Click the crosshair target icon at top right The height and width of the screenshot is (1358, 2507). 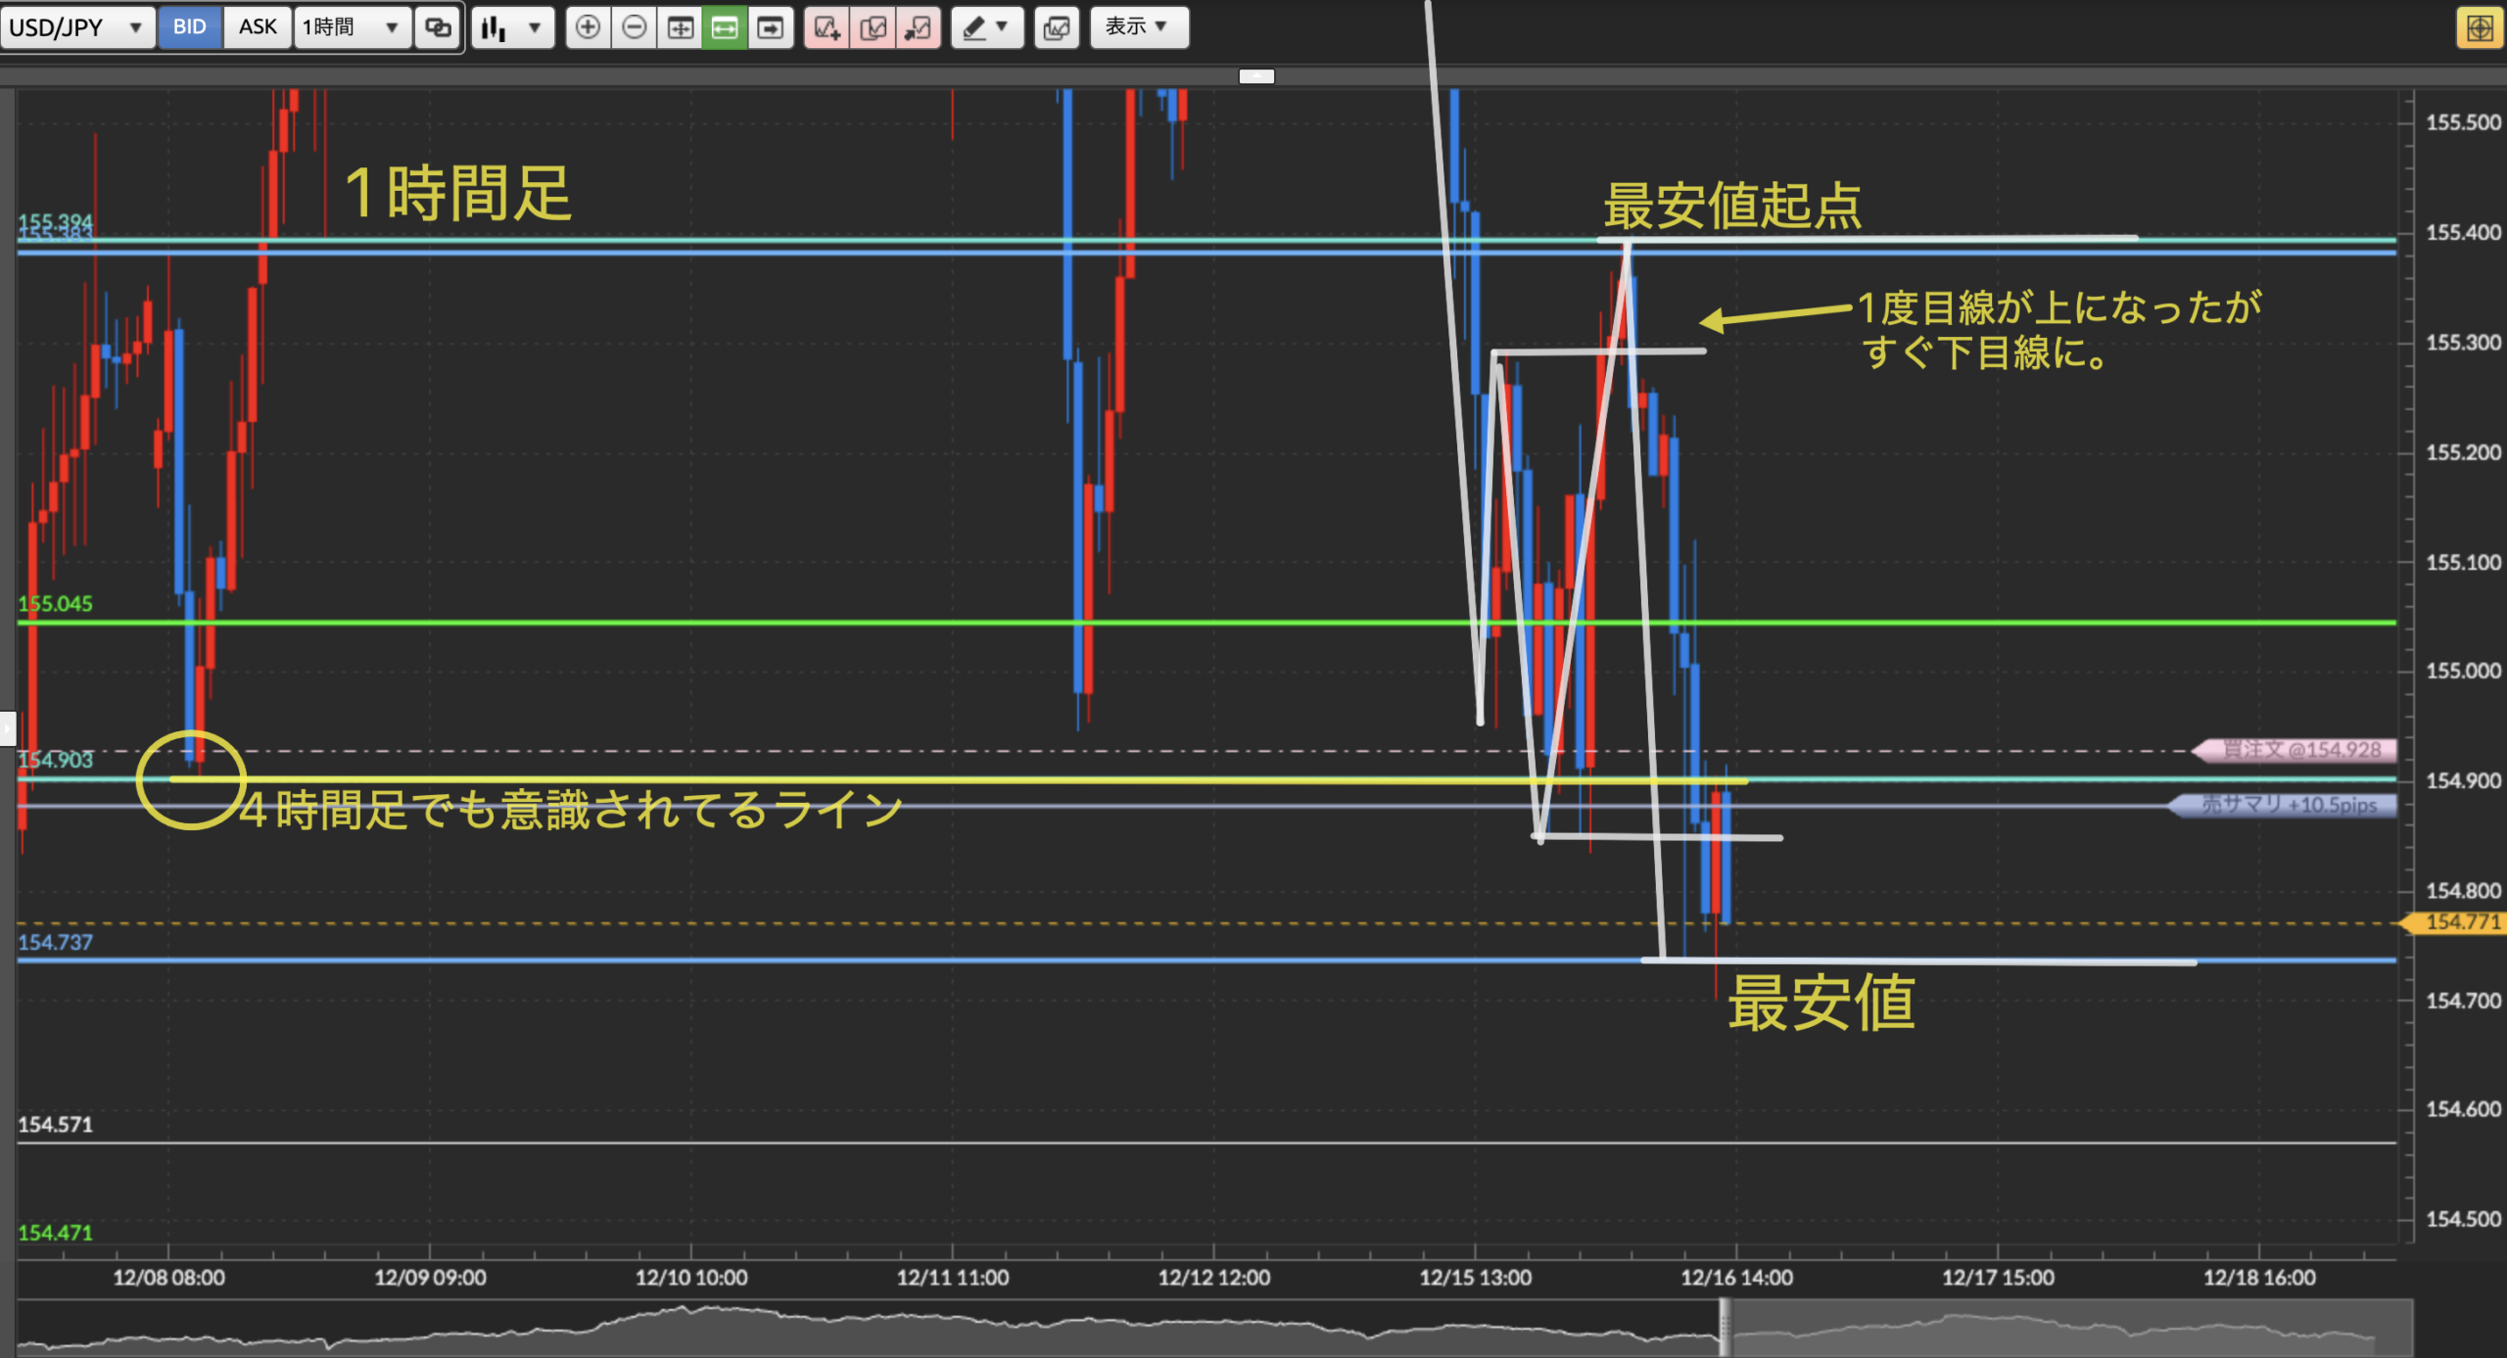point(2479,27)
